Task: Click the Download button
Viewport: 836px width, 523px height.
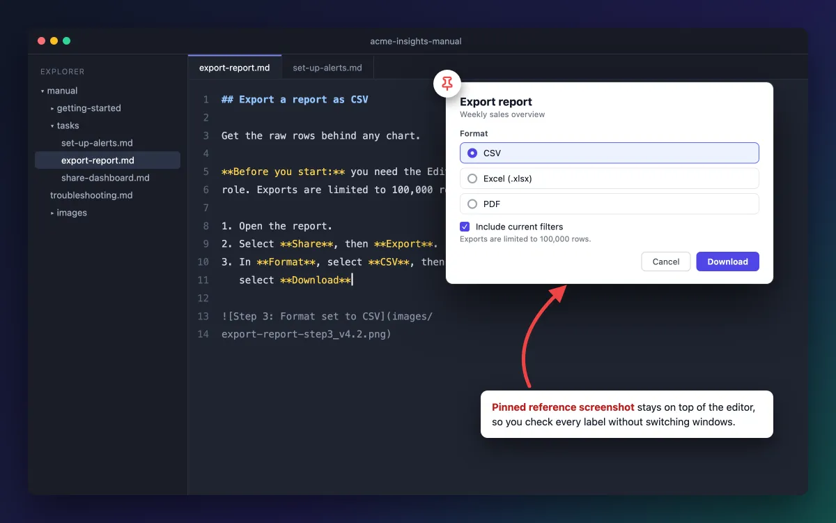Action: tap(728, 261)
